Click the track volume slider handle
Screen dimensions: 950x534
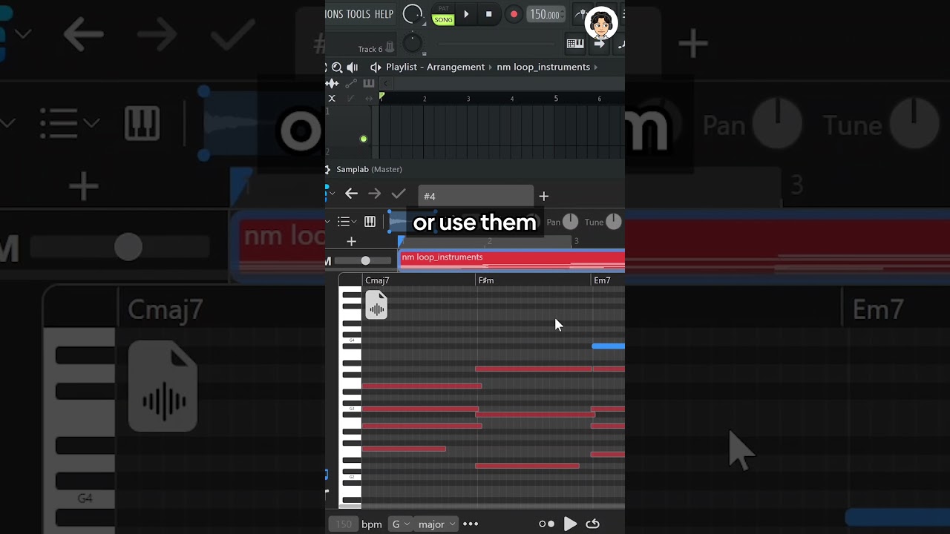[365, 260]
